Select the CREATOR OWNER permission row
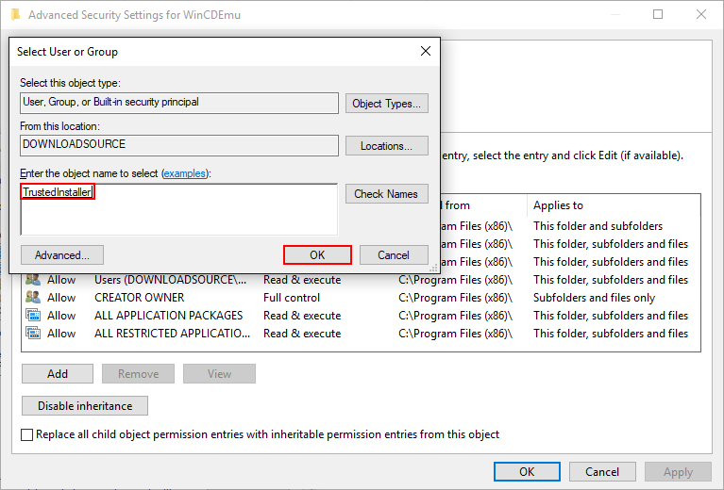Viewport: 724px width, 490px height. 361,298
